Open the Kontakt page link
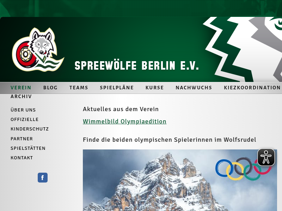 coord(22,158)
